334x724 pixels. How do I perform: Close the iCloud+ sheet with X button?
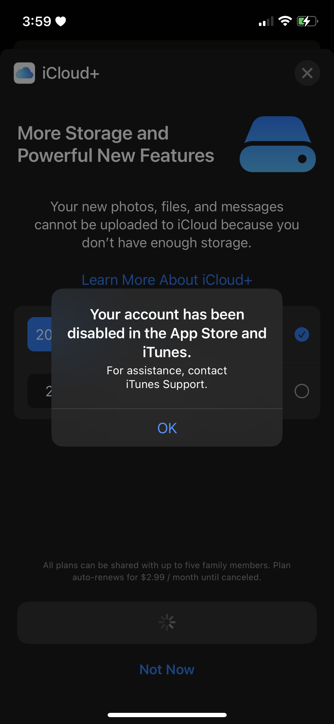(307, 73)
